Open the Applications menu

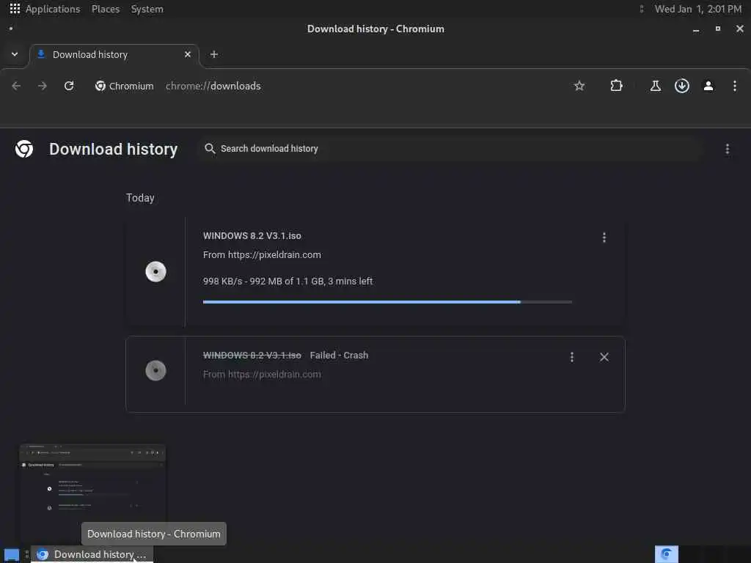(53, 9)
